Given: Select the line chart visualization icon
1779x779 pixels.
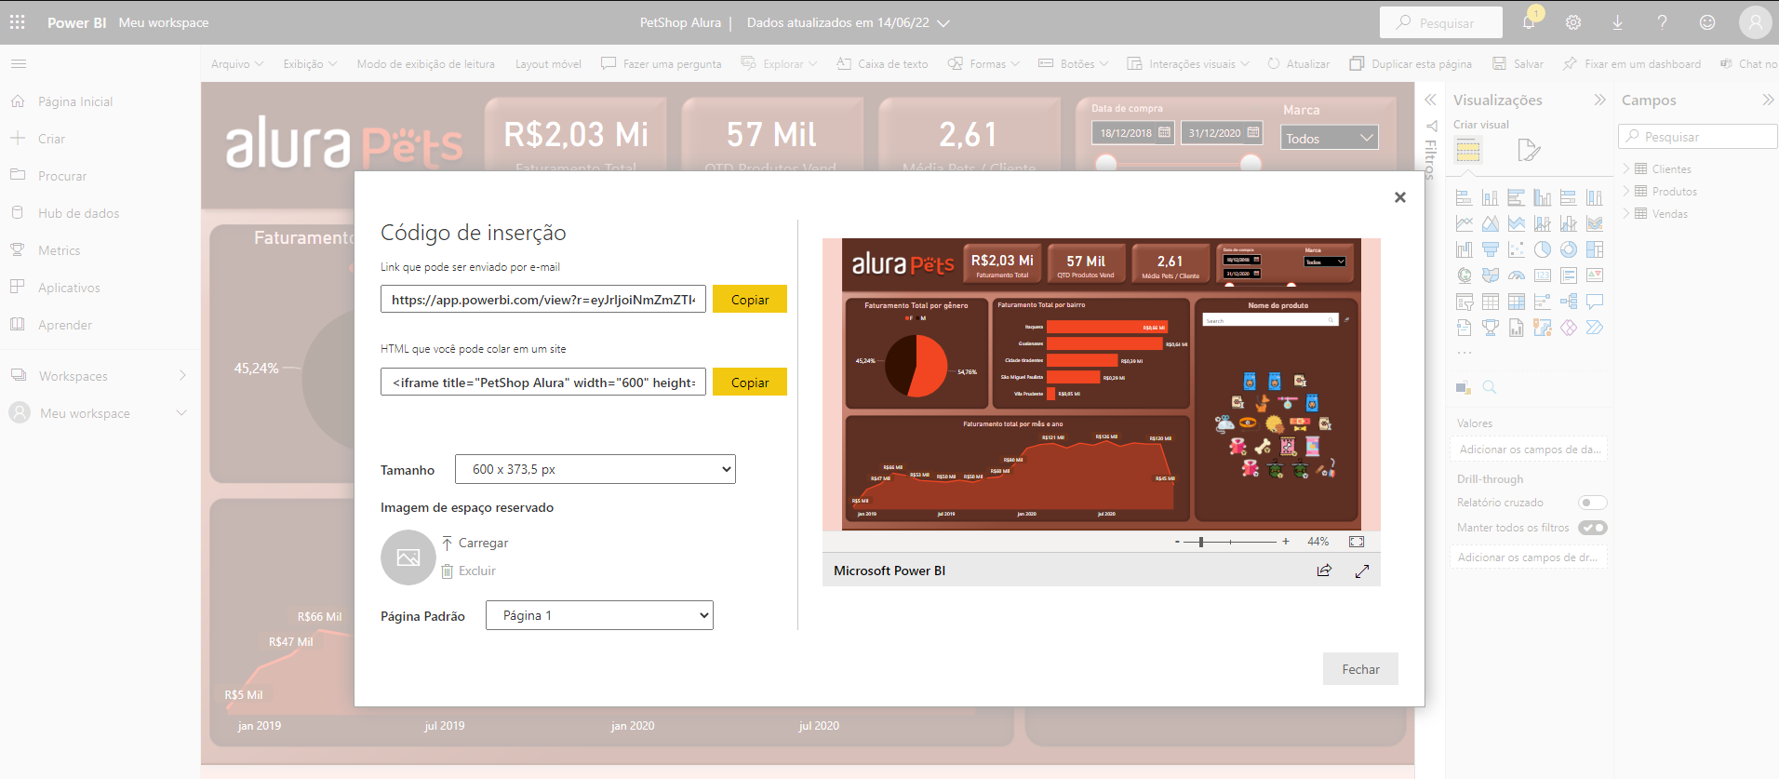Looking at the screenshot, I should point(1465,223).
